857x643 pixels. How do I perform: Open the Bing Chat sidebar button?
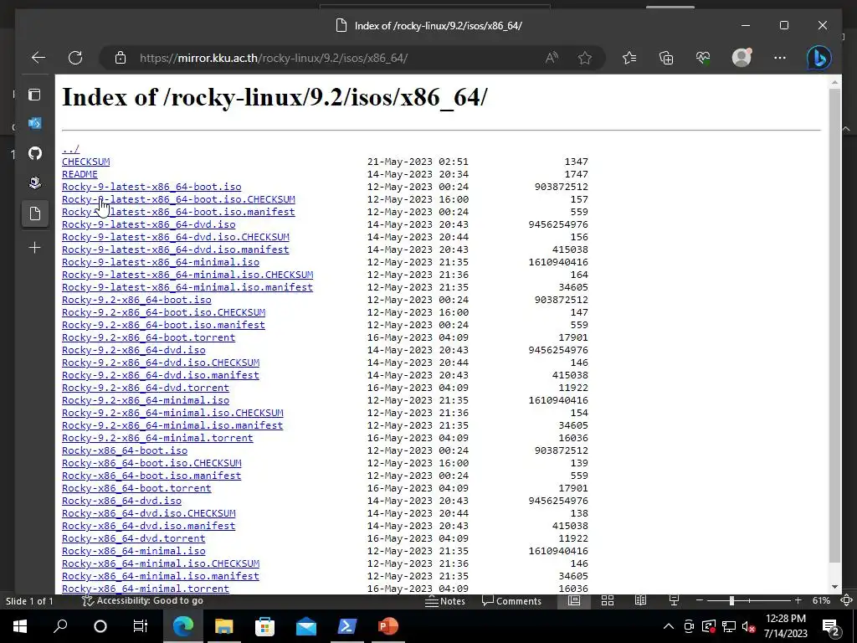[x=819, y=58]
